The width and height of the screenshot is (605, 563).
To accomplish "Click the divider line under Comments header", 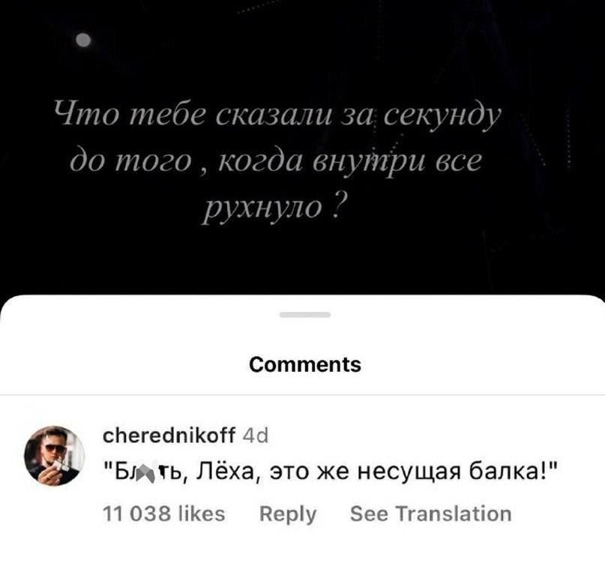I will (303, 395).
